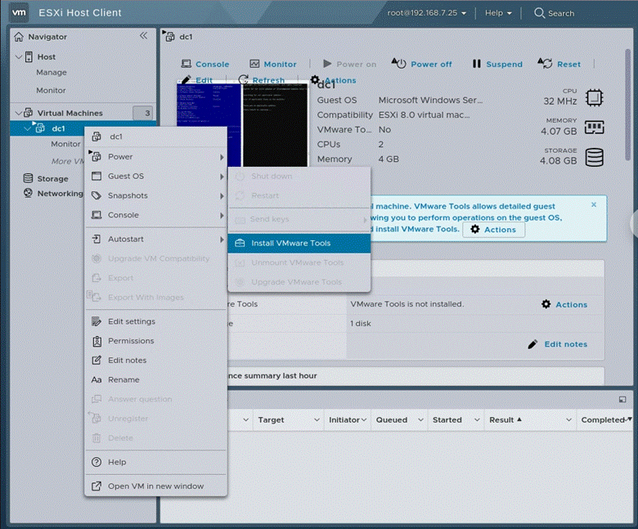The width and height of the screenshot is (638, 529).
Task: Choose Guest OS in context menu
Action: click(155, 176)
